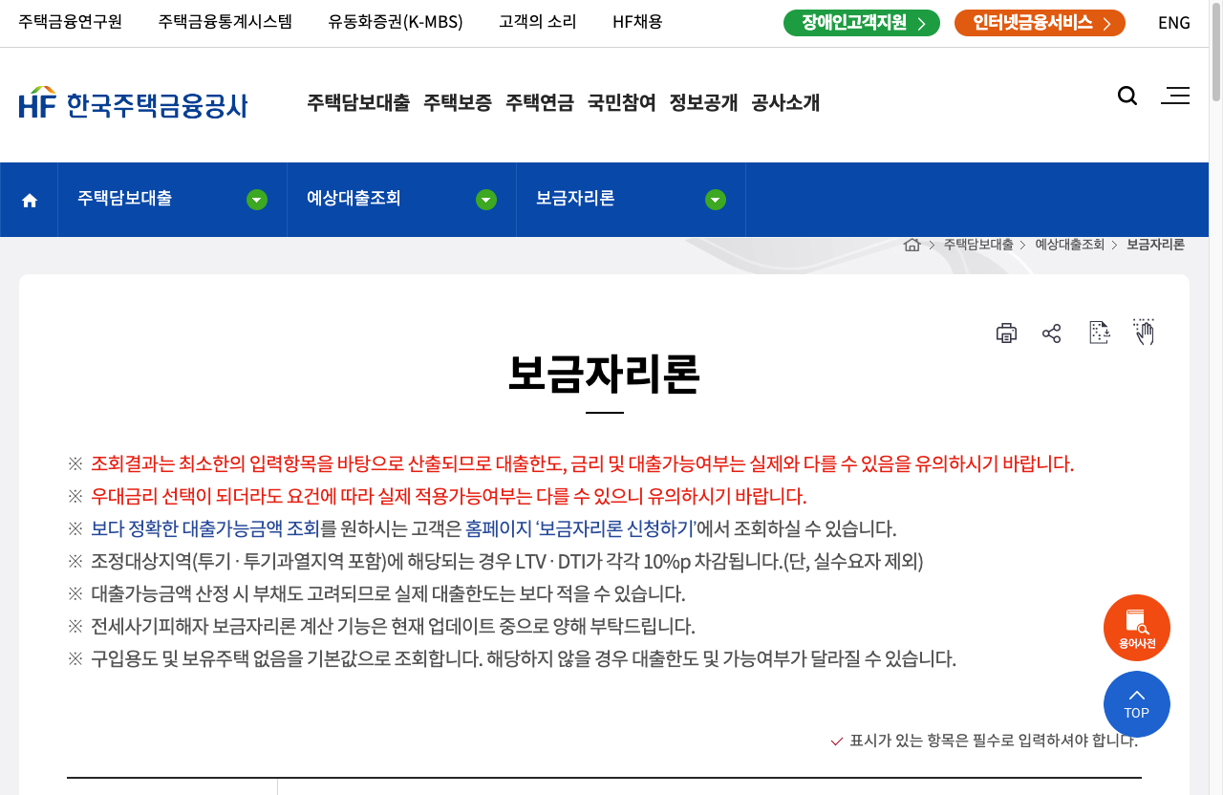The image size is (1223, 795).
Task: Open the 주택보증 main menu
Action: tap(458, 102)
